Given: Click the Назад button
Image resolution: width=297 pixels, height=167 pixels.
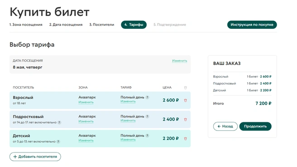Looking at the screenshot, I should pyautogui.click(x=225, y=126).
